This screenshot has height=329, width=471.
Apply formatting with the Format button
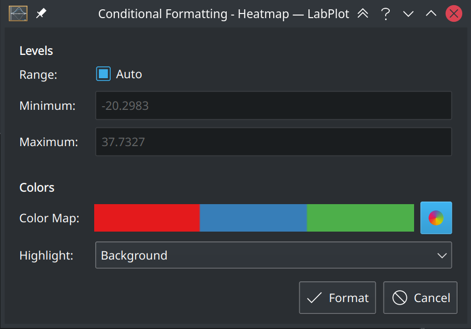coord(337,297)
